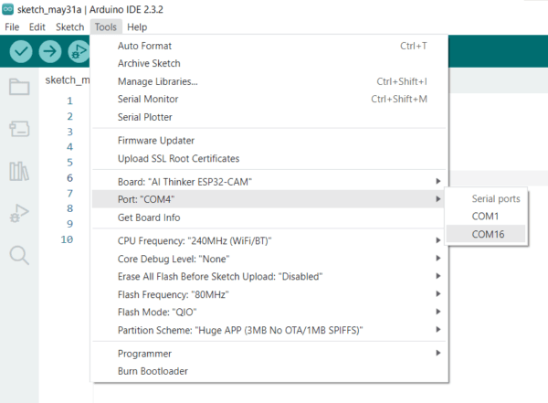Viewport: 548px width, 403px height.
Task: Select Get Board Info entry
Action: [269, 217]
